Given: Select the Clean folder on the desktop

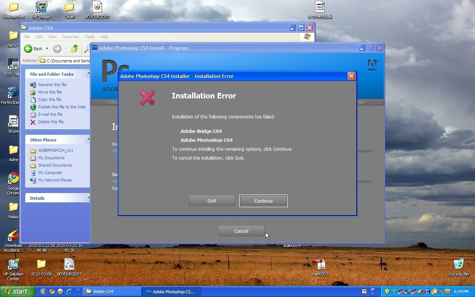Looking at the screenshot, I should point(69,10).
